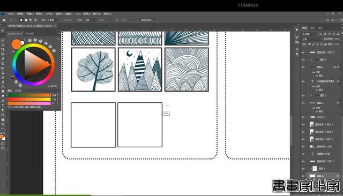Screen dimensions: 343x196
Task: Select the Hand tool
Action: [3, 119]
